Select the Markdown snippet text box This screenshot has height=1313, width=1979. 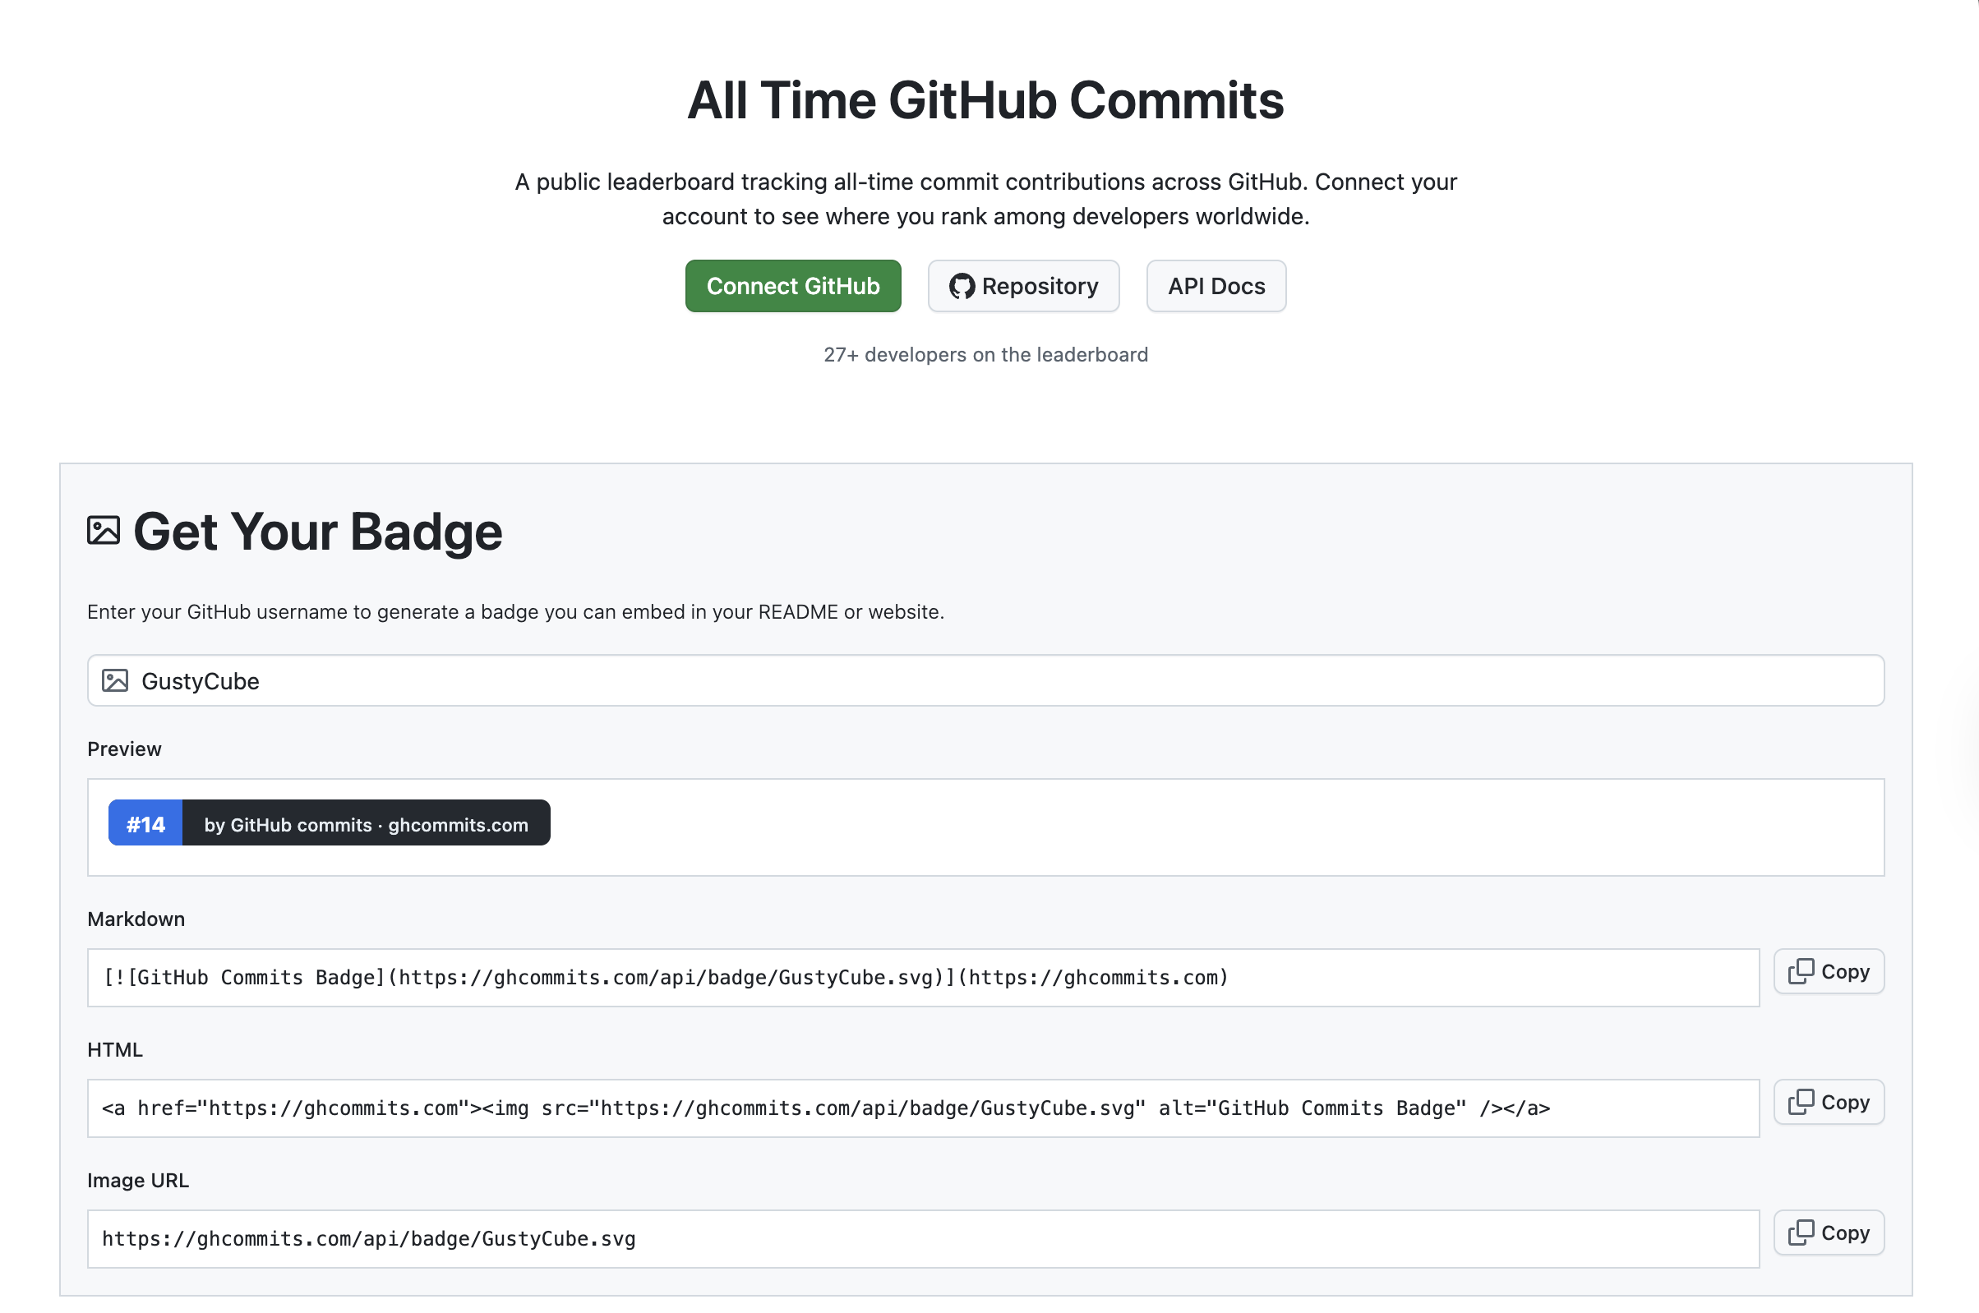(921, 976)
